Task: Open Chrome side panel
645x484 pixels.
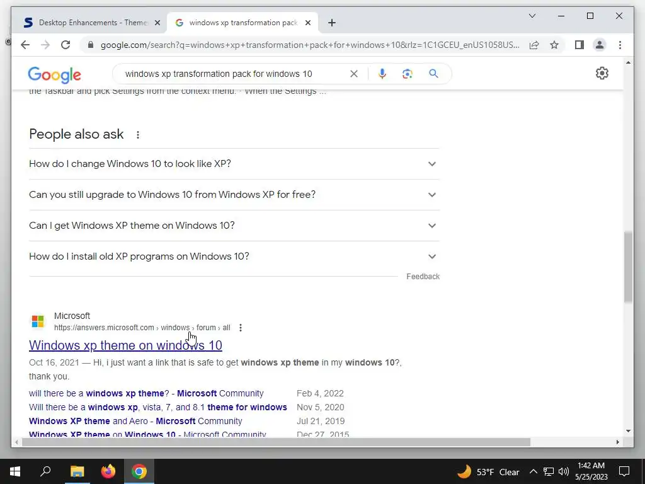Action: coord(579,45)
